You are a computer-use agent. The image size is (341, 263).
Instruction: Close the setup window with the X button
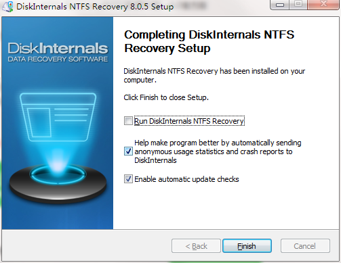coord(323,5)
